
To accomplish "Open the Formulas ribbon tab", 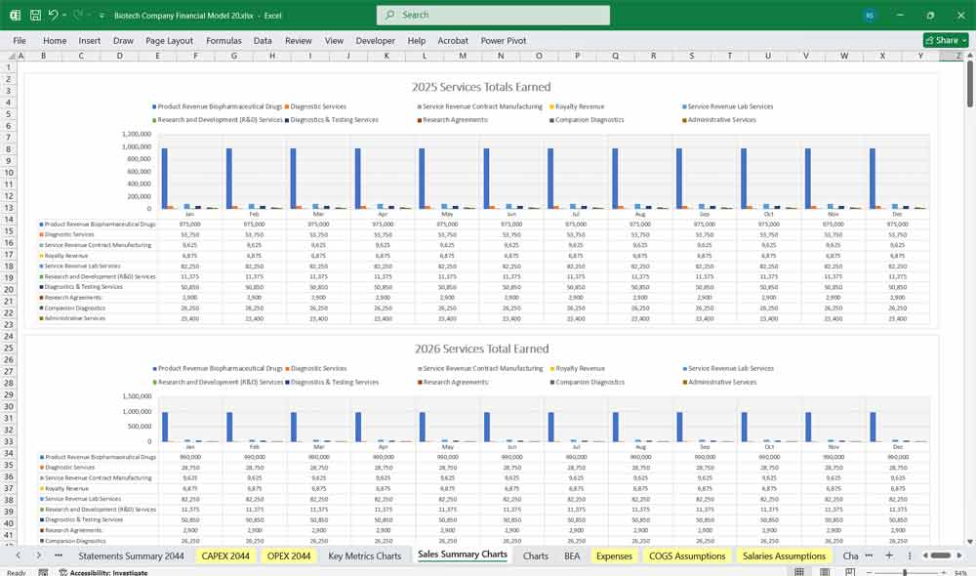I will click(x=224, y=41).
